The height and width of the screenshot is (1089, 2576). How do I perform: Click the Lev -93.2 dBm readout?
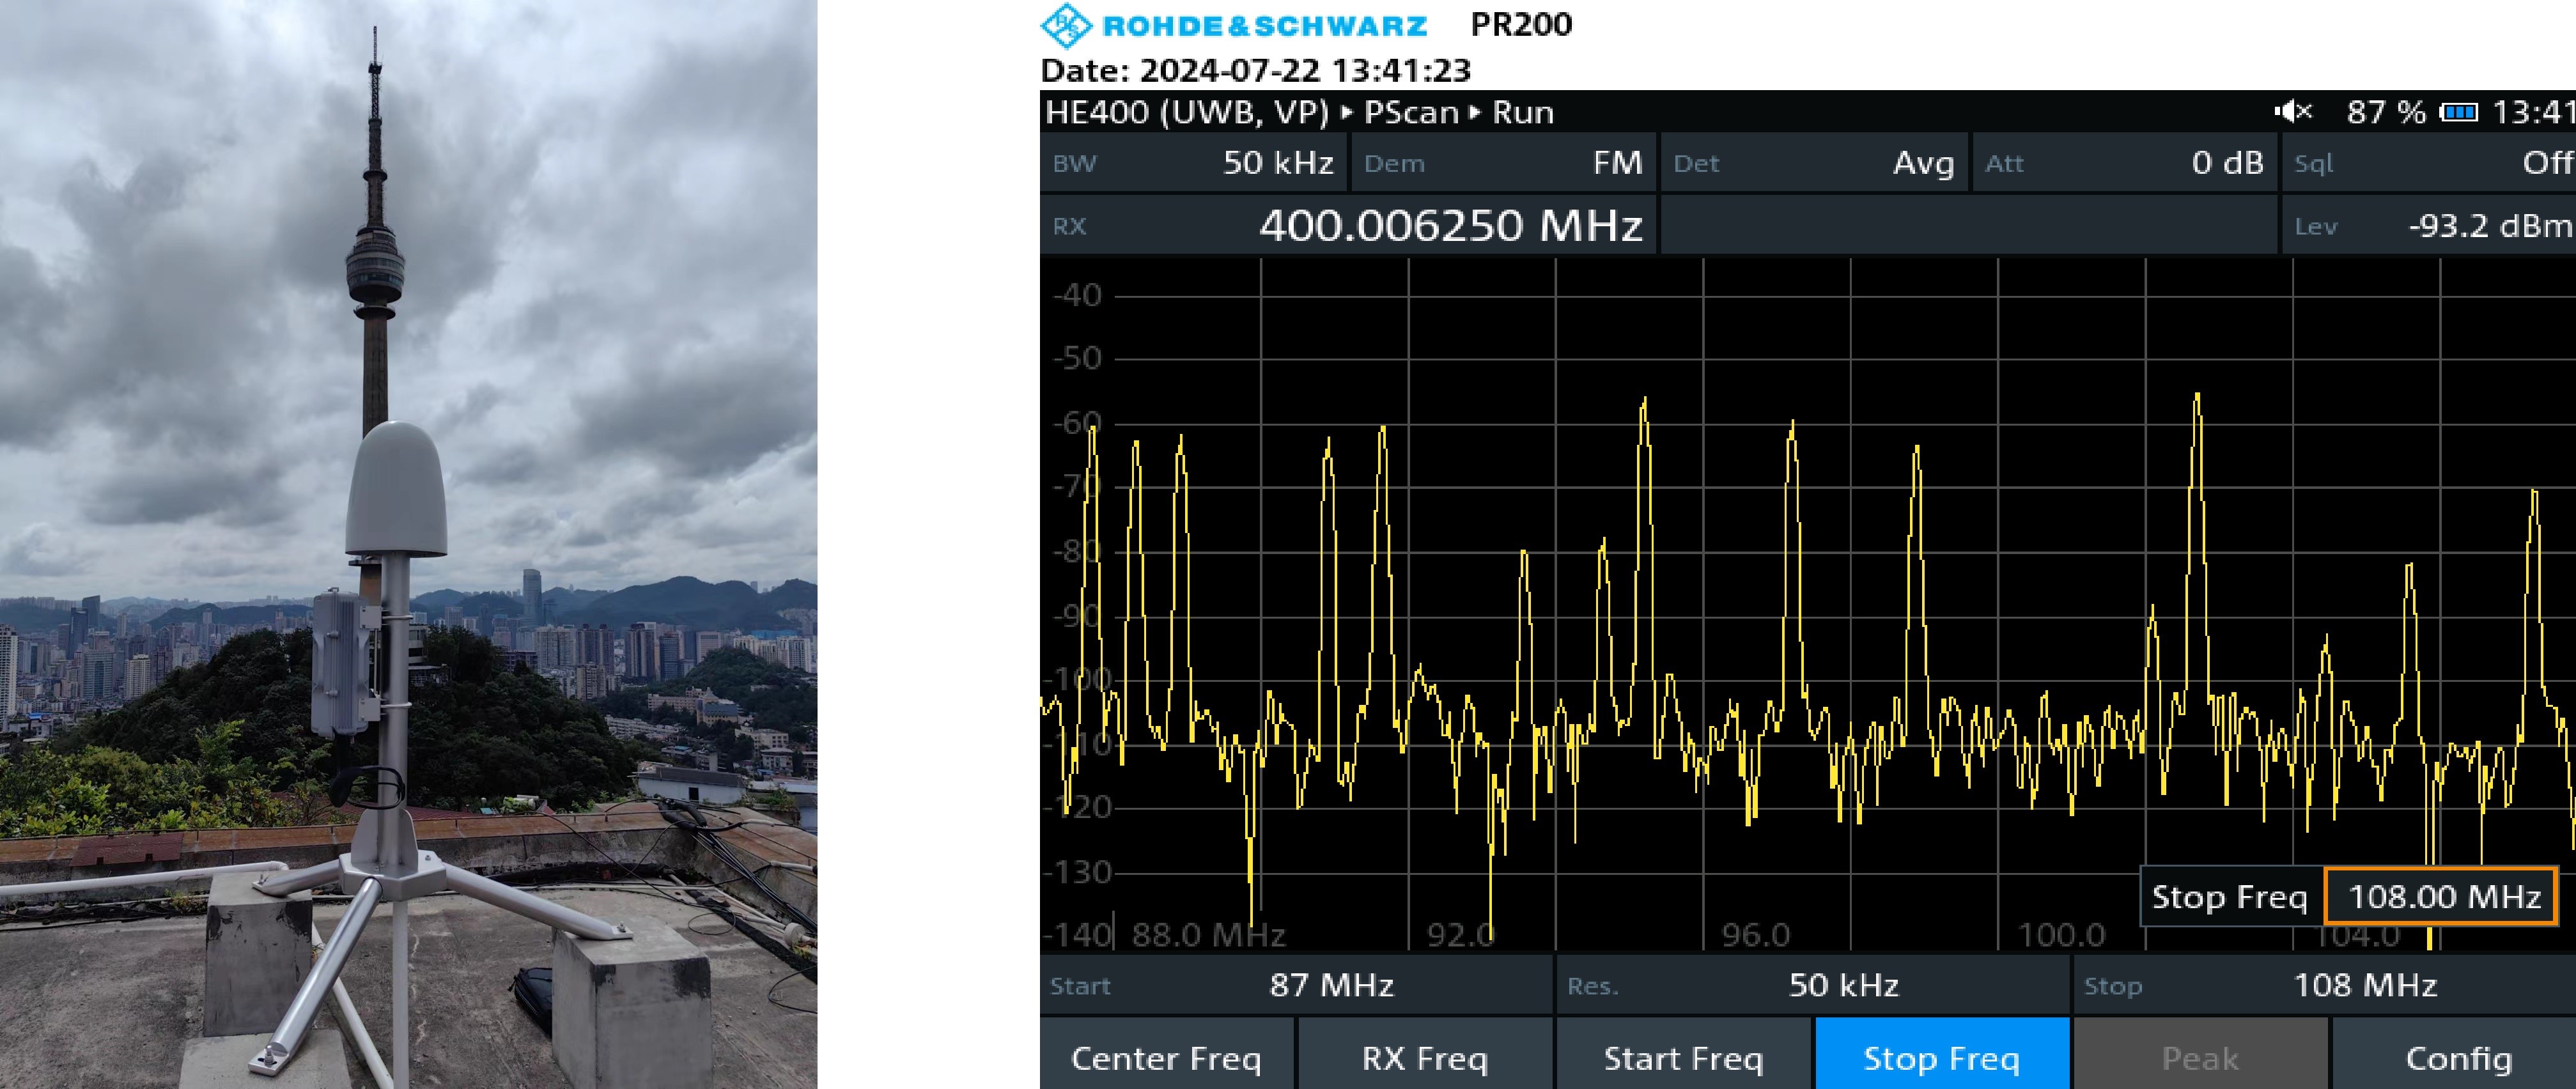coord(2429,225)
